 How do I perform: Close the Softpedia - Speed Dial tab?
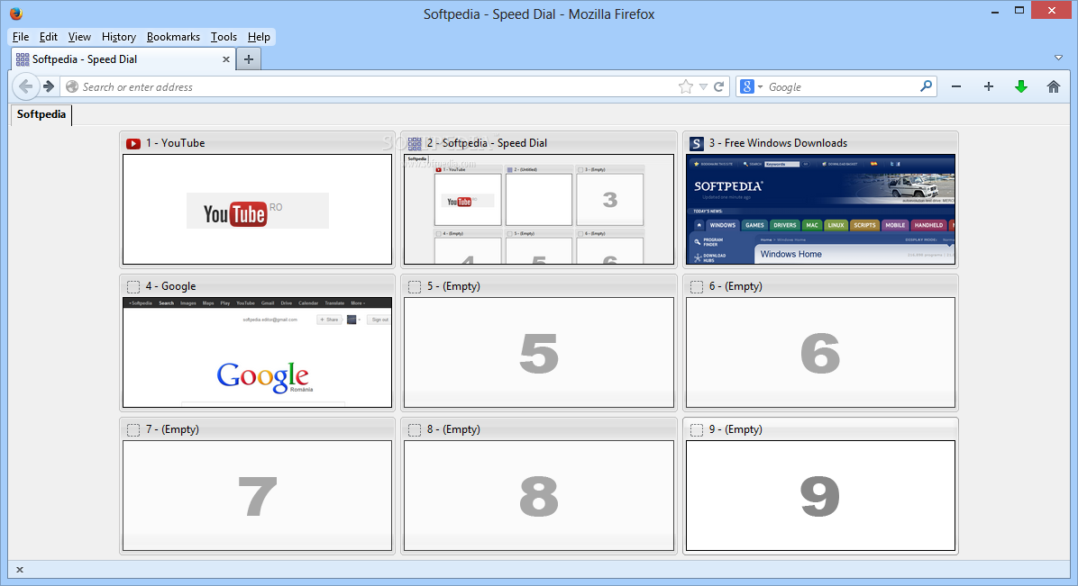tap(225, 59)
